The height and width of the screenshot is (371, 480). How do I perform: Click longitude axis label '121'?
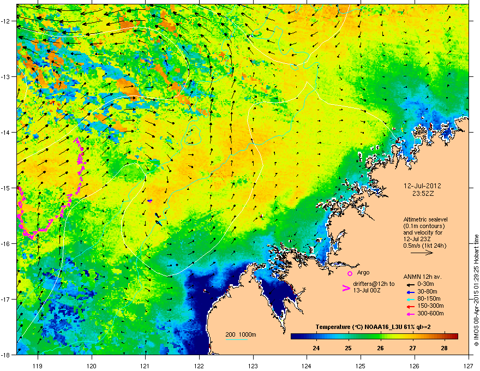(x=145, y=366)
